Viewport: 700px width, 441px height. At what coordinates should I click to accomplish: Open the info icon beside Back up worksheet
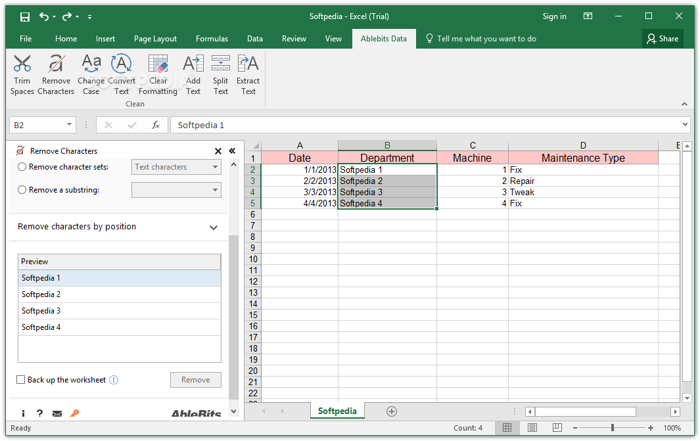[x=114, y=380]
